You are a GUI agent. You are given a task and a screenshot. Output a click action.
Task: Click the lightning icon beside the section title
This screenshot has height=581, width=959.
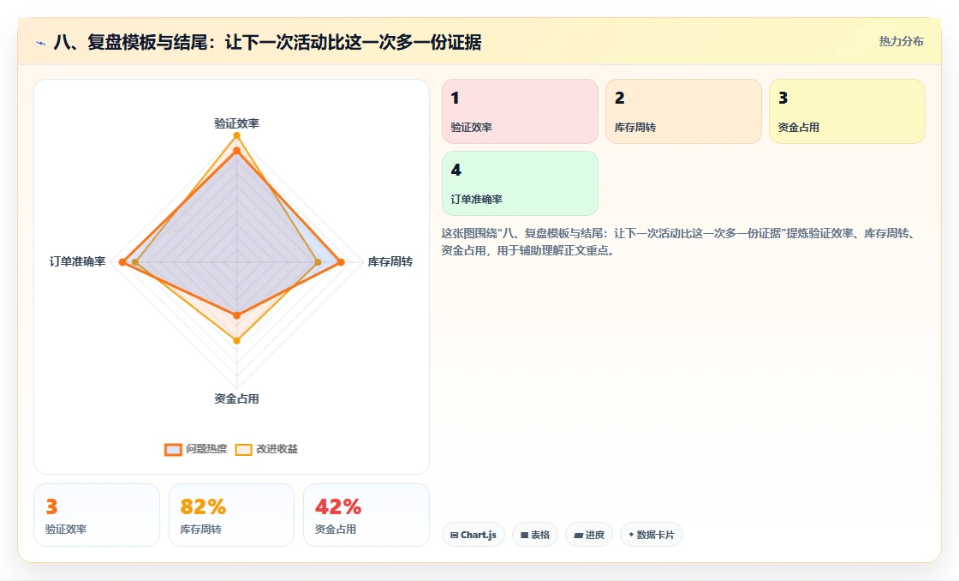pos(41,43)
